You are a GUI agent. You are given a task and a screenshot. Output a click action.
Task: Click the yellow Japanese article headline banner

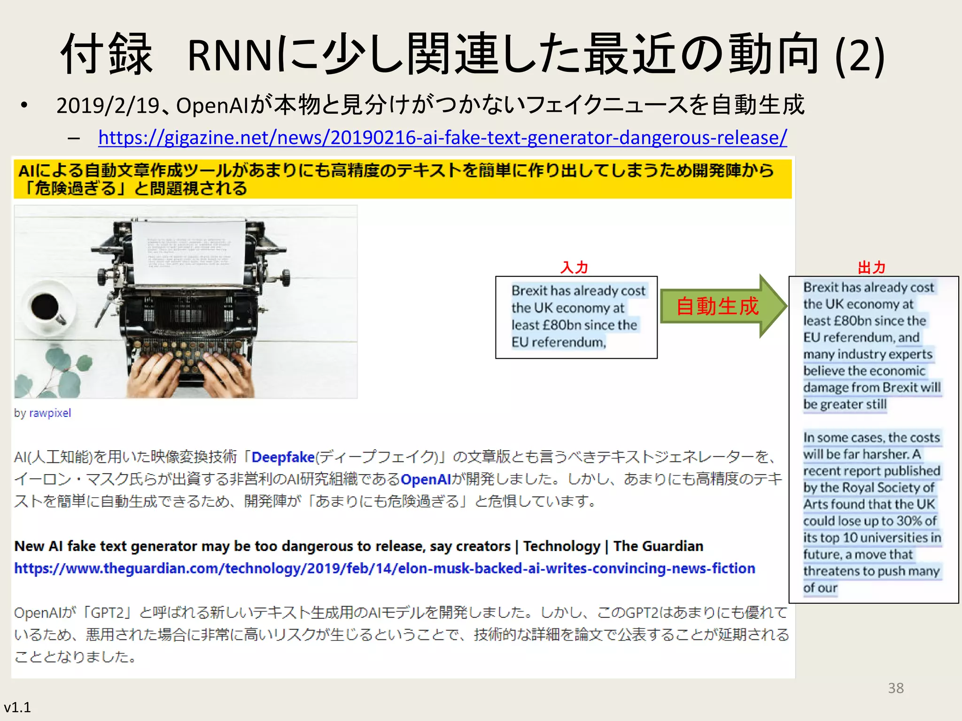[x=403, y=179]
